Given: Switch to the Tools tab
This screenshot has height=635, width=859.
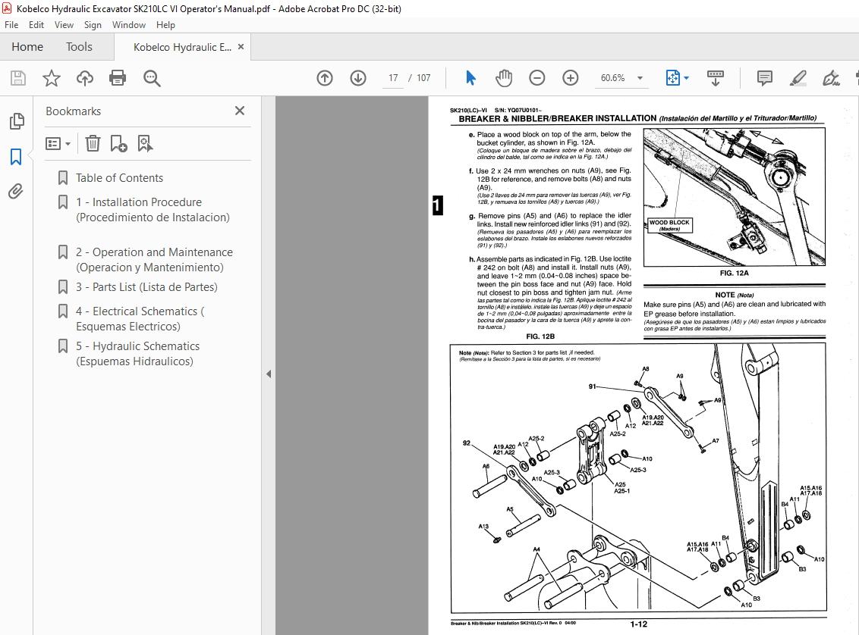Looking at the screenshot, I should 80,47.
